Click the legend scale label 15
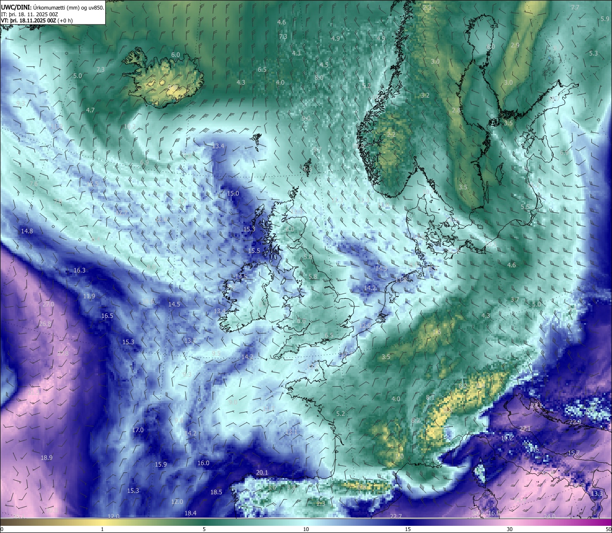 point(407,529)
